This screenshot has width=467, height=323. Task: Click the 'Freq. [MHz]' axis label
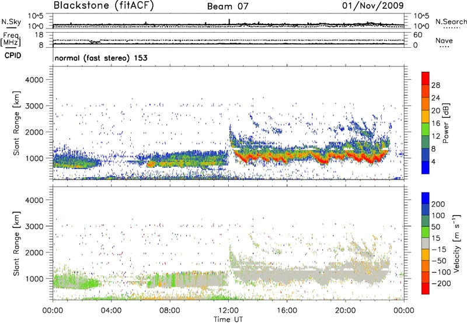pos(11,40)
